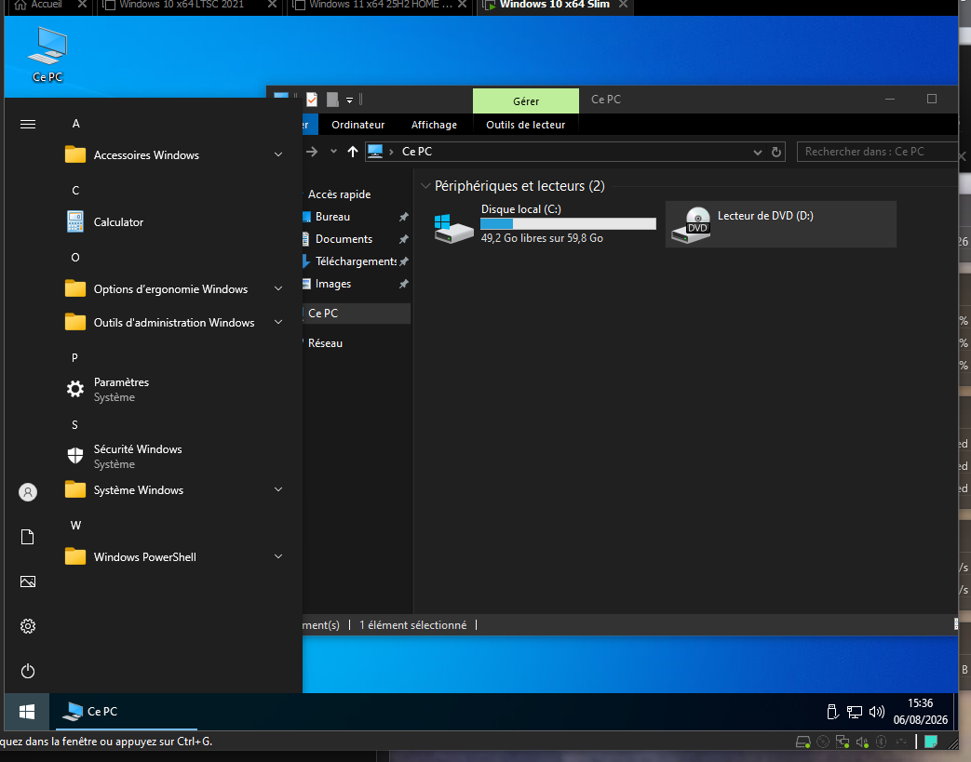Click the clock showing 15:36
Screen dimensions: 971x762
click(920, 703)
